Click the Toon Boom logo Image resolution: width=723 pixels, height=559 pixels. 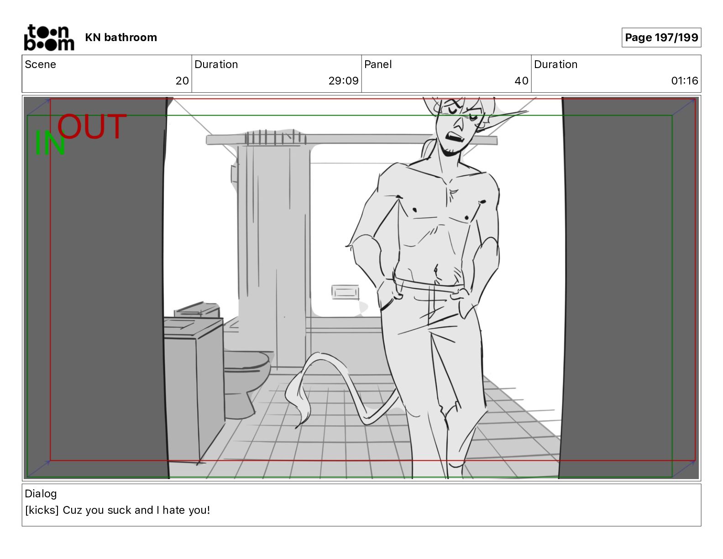pyautogui.click(x=49, y=37)
